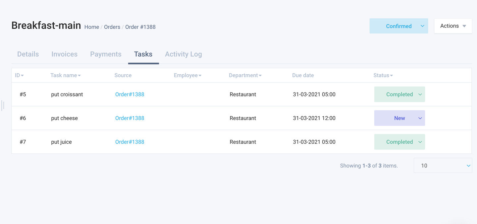
Task: Click task ID "#7"
Action: tap(23, 142)
